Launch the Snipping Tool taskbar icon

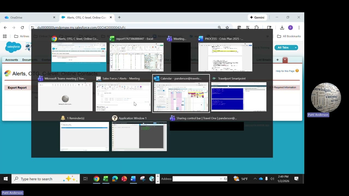pos(143,179)
